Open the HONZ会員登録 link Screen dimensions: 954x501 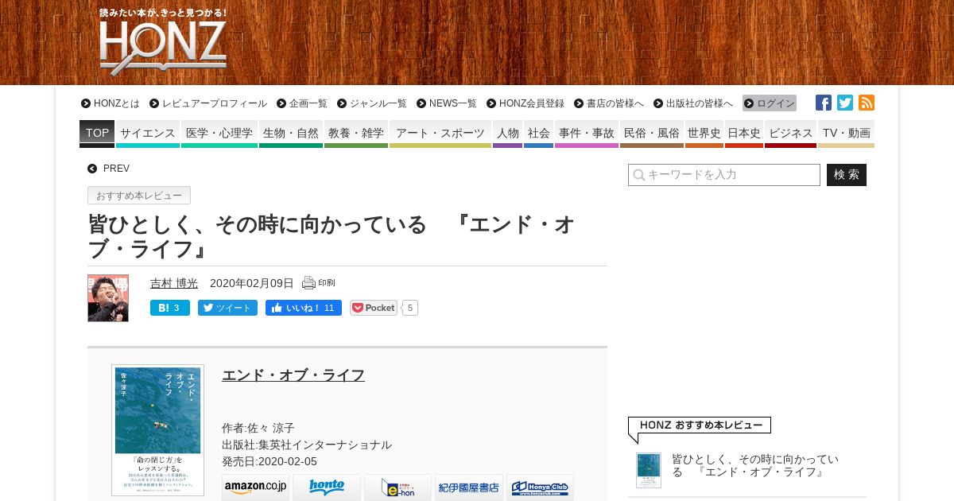point(525,103)
